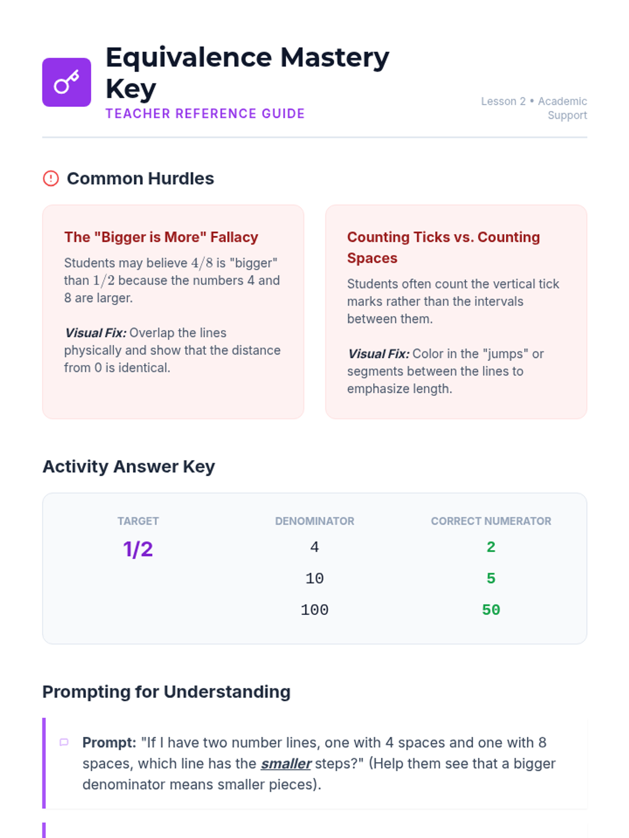This screenshot has width=629, height=838.
Task: Click the speech bubble icon beside Prompt
Action: point(64,742)
